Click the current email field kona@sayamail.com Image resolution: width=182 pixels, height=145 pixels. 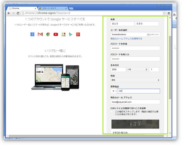point(135,102)
